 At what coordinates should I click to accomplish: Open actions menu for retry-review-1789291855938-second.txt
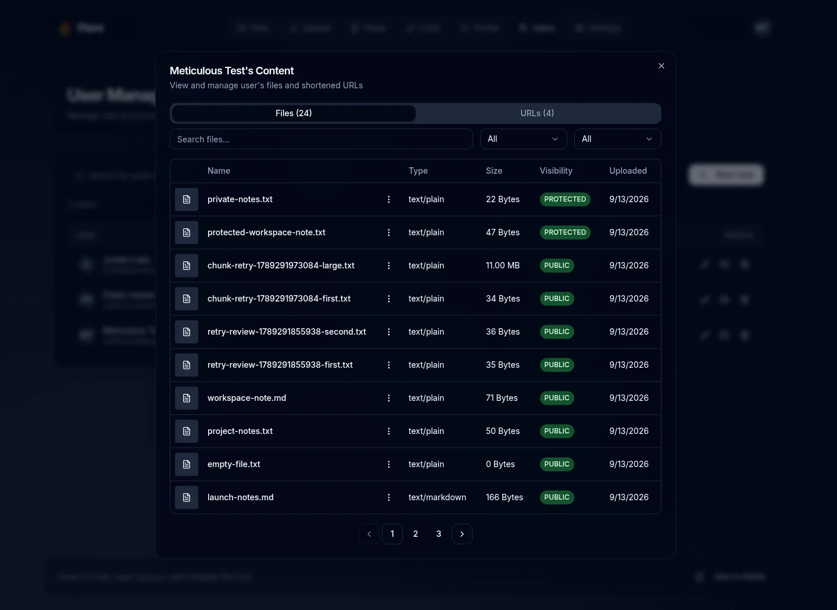[389, 332]
